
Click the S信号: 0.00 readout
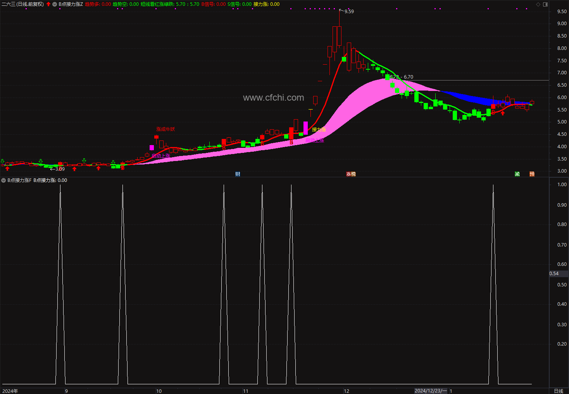[240, 4]
